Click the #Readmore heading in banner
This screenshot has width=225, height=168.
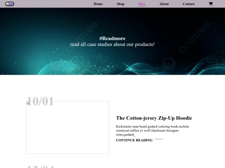(x=112, y=39)
